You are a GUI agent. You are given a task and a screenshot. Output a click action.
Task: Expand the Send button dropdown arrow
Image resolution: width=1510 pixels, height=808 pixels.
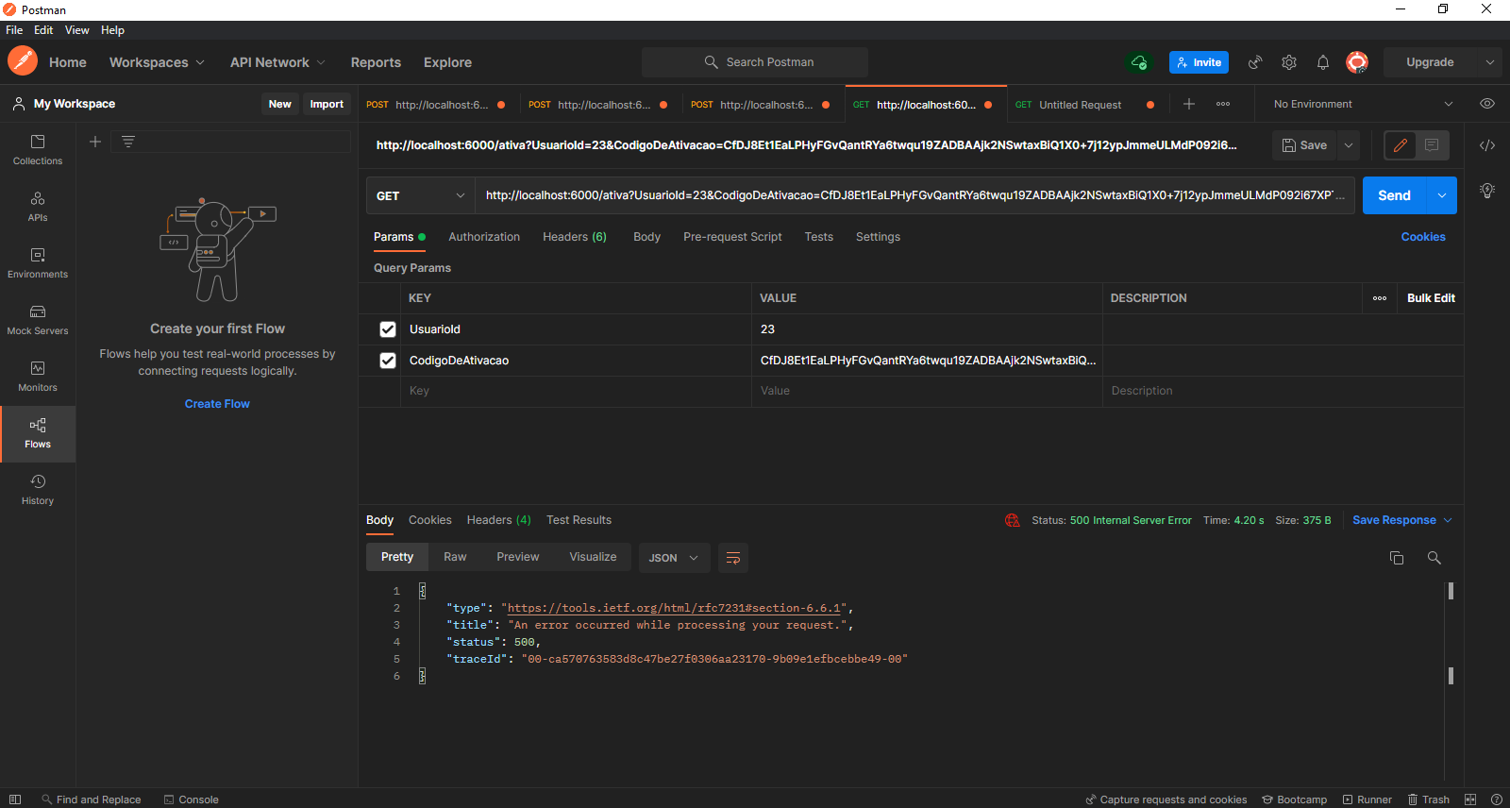coord(1442,195)
